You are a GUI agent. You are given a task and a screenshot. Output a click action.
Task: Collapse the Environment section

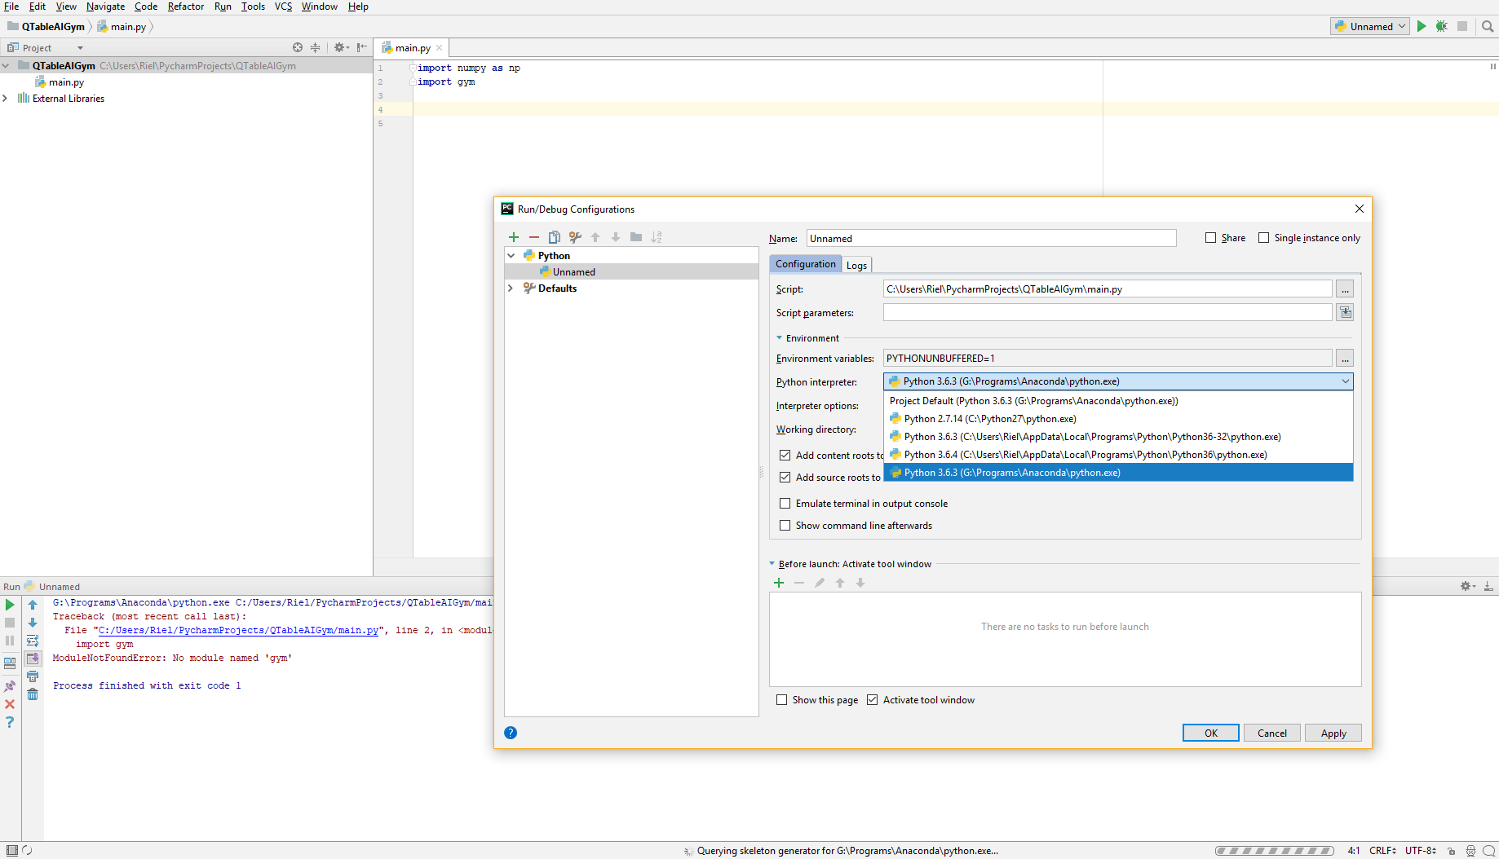coord(779,338)
